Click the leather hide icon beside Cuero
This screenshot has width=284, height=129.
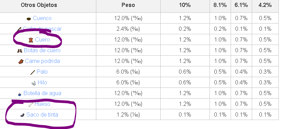31,40
